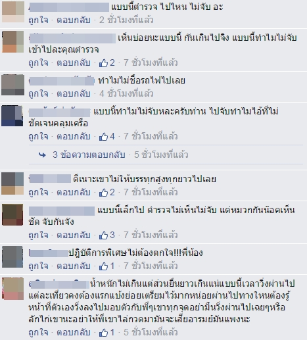
Task: Click ตอบกลับ on the first comment
Action: tap(74, 20)
